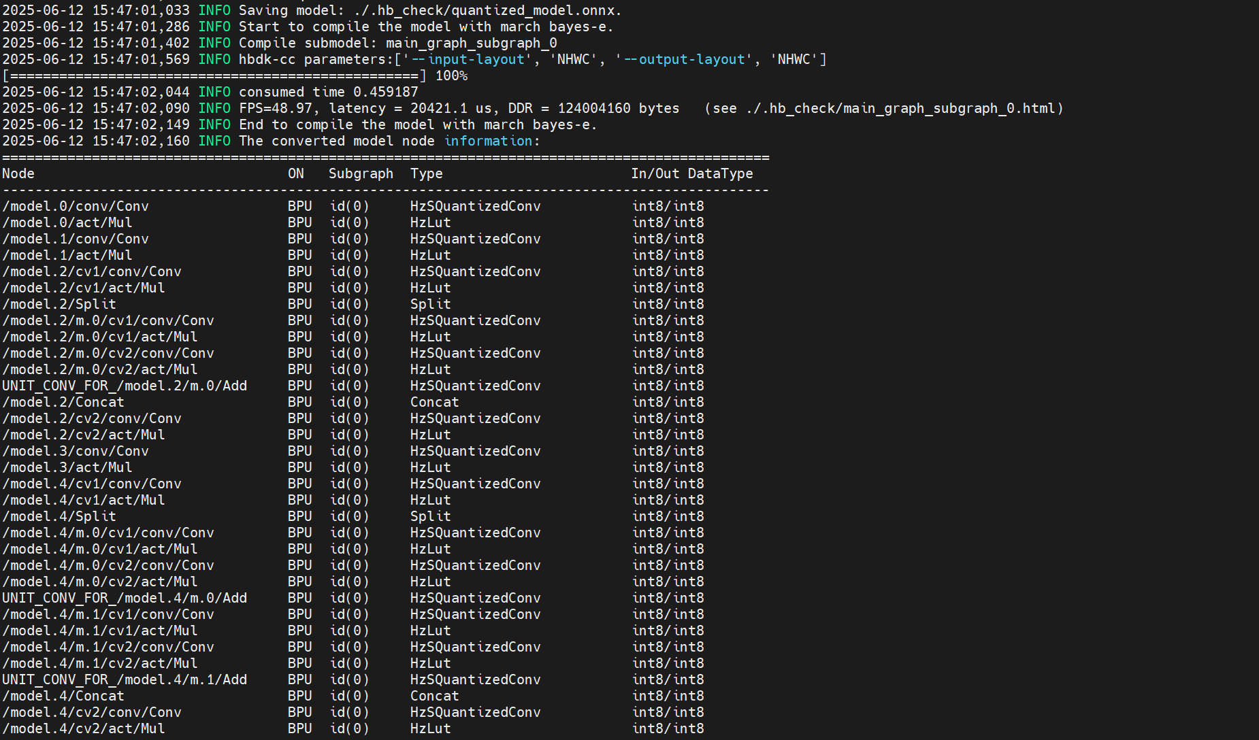1259x740 pixels.
Task: Click the 'Subgraph' column header
Action: click(361, 173)
